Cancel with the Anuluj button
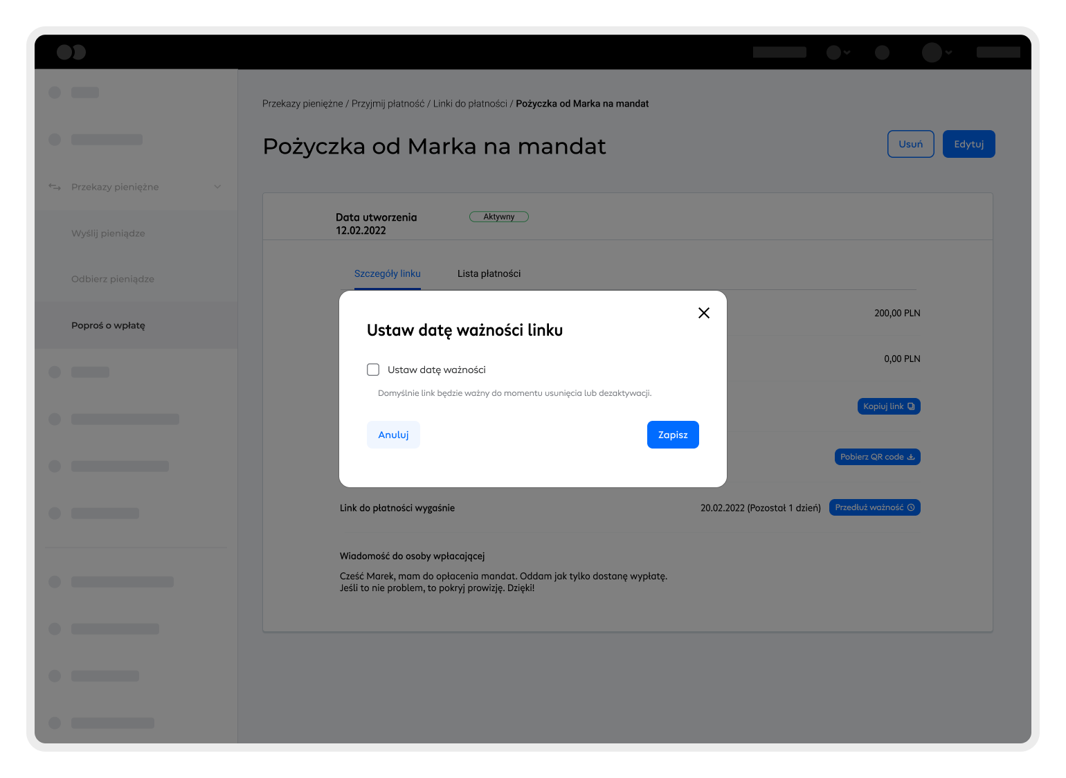 [x=393, y=435]
